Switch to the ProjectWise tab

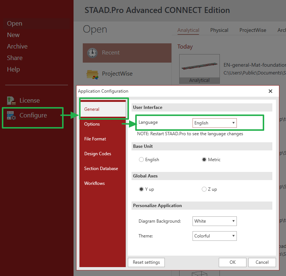tap(253, 30)
